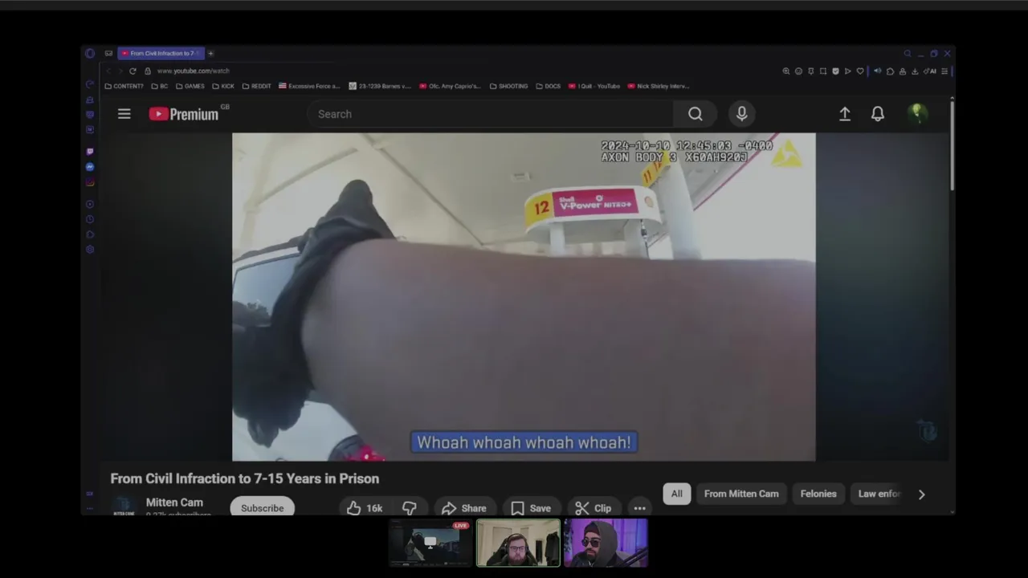Screen dimensions: 1028x578
Task: Search open tabs magnifier in title bar
Action: [908, 54]
